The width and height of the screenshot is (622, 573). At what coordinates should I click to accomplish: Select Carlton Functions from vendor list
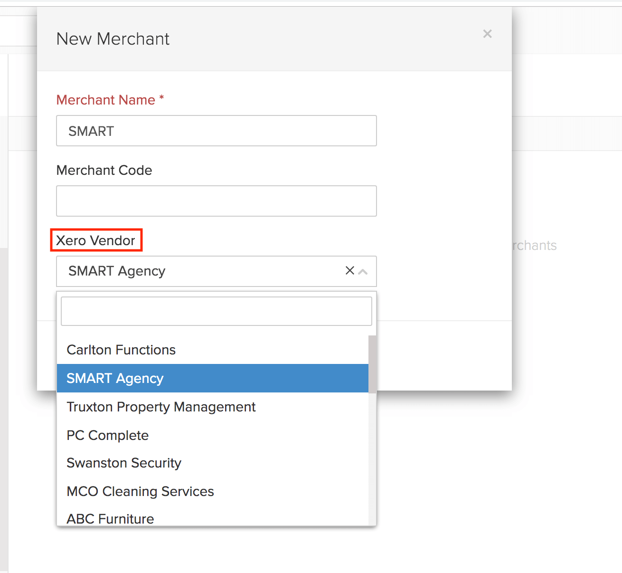click(x=121, y=350)
